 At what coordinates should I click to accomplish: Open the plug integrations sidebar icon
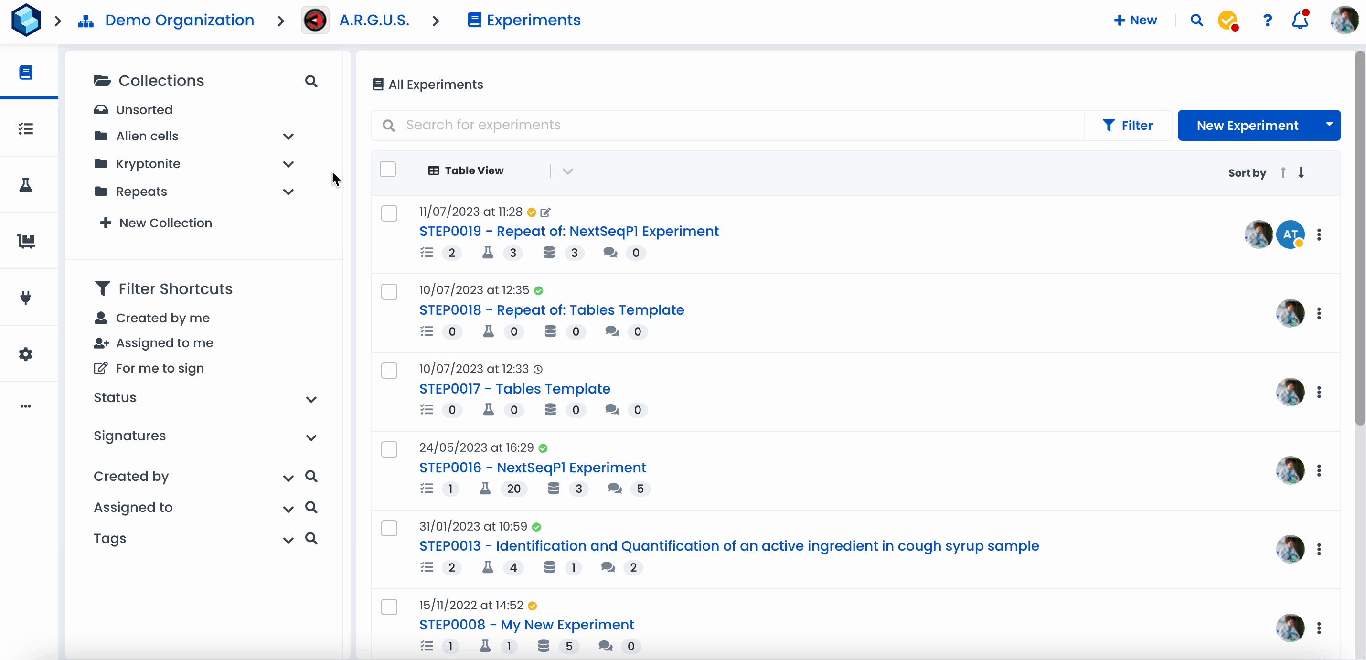click(25, 298)
